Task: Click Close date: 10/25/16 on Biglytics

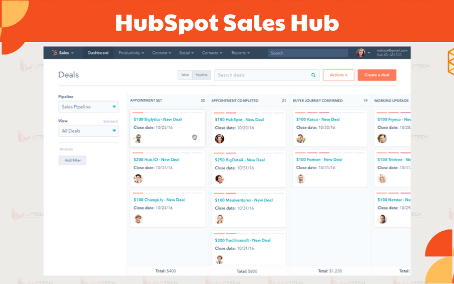Action: 153,127
